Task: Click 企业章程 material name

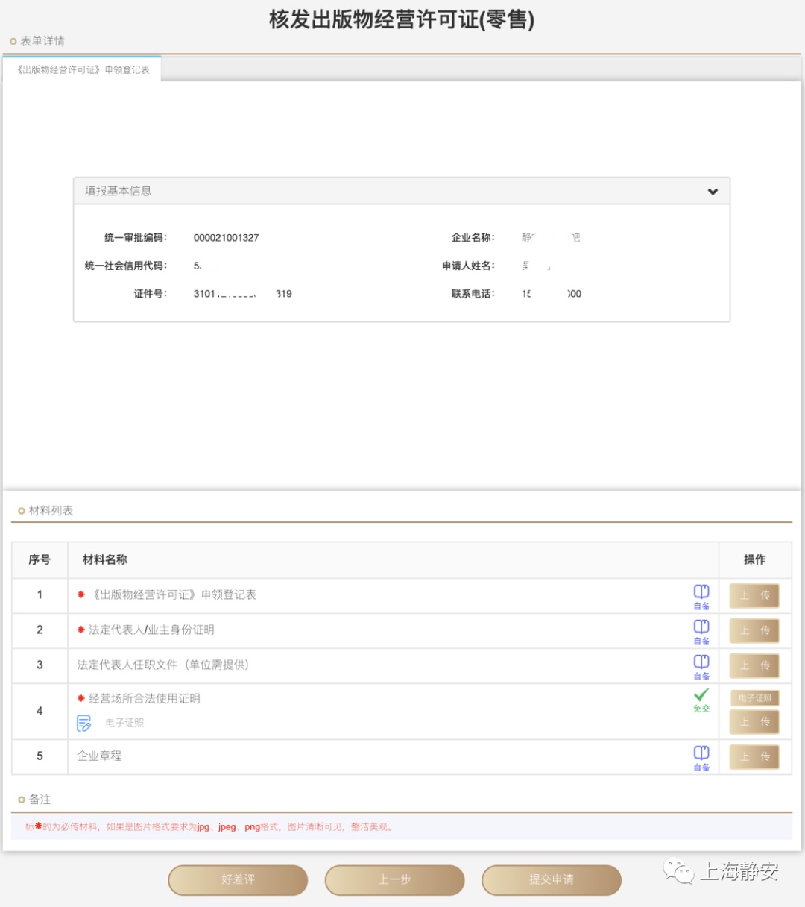Action: (x=99, y=756)
